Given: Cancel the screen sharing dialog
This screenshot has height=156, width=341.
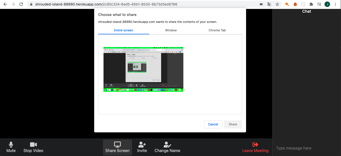Looking at the screenshot, I should point(213,124).
